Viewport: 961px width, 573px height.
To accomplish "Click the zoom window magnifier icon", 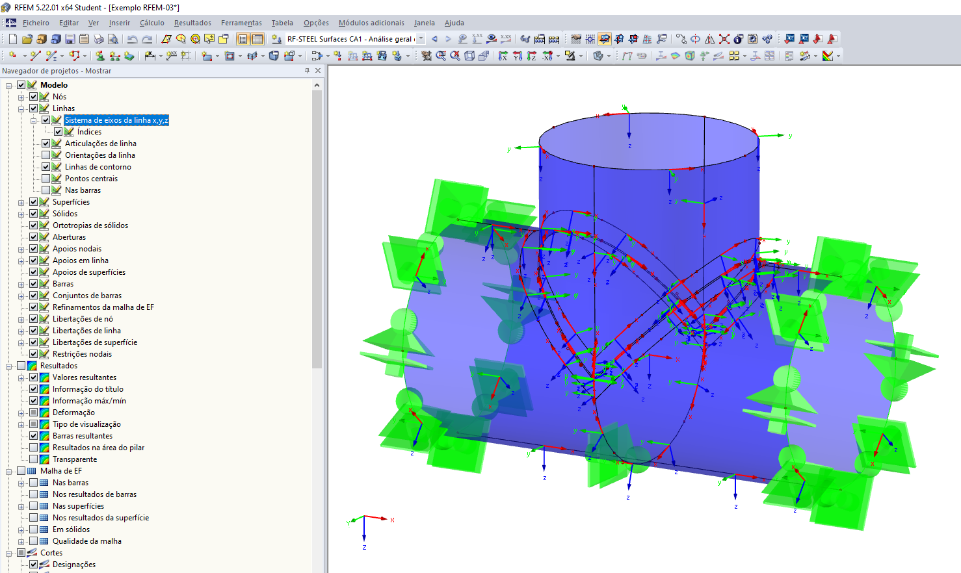I will (x=441, y=56).
